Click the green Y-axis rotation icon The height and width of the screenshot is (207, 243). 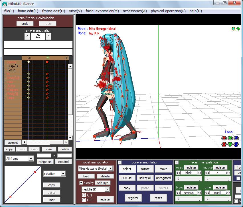230,138
